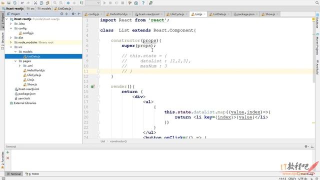
Task: Close the terminal session with red X
Action: [x=8, y=158]
